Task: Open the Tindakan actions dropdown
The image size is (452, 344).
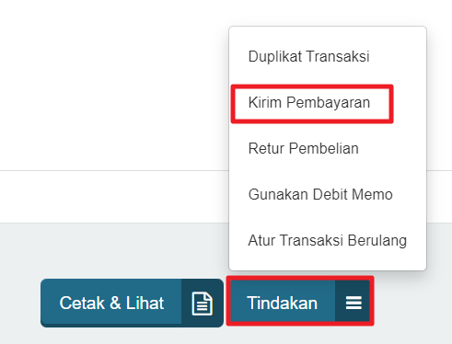Action: (300, 301)
